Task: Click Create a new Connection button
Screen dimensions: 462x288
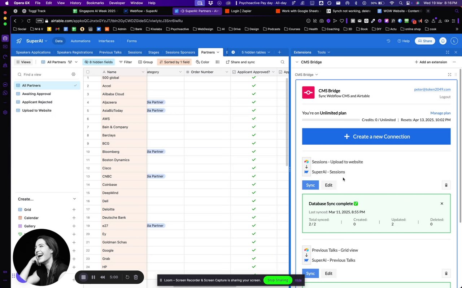Action: click(x=376, y=136)
